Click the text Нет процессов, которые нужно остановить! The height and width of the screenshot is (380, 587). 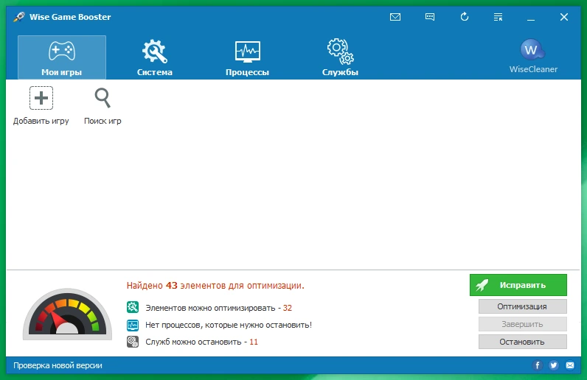tap(229, 325)
